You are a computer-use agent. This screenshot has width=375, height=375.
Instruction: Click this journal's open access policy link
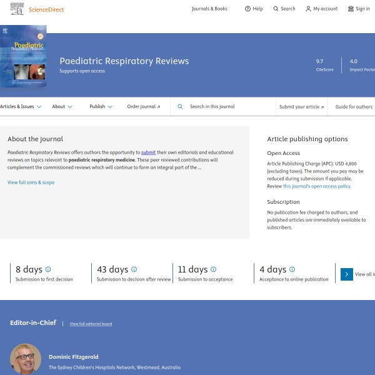317,186
